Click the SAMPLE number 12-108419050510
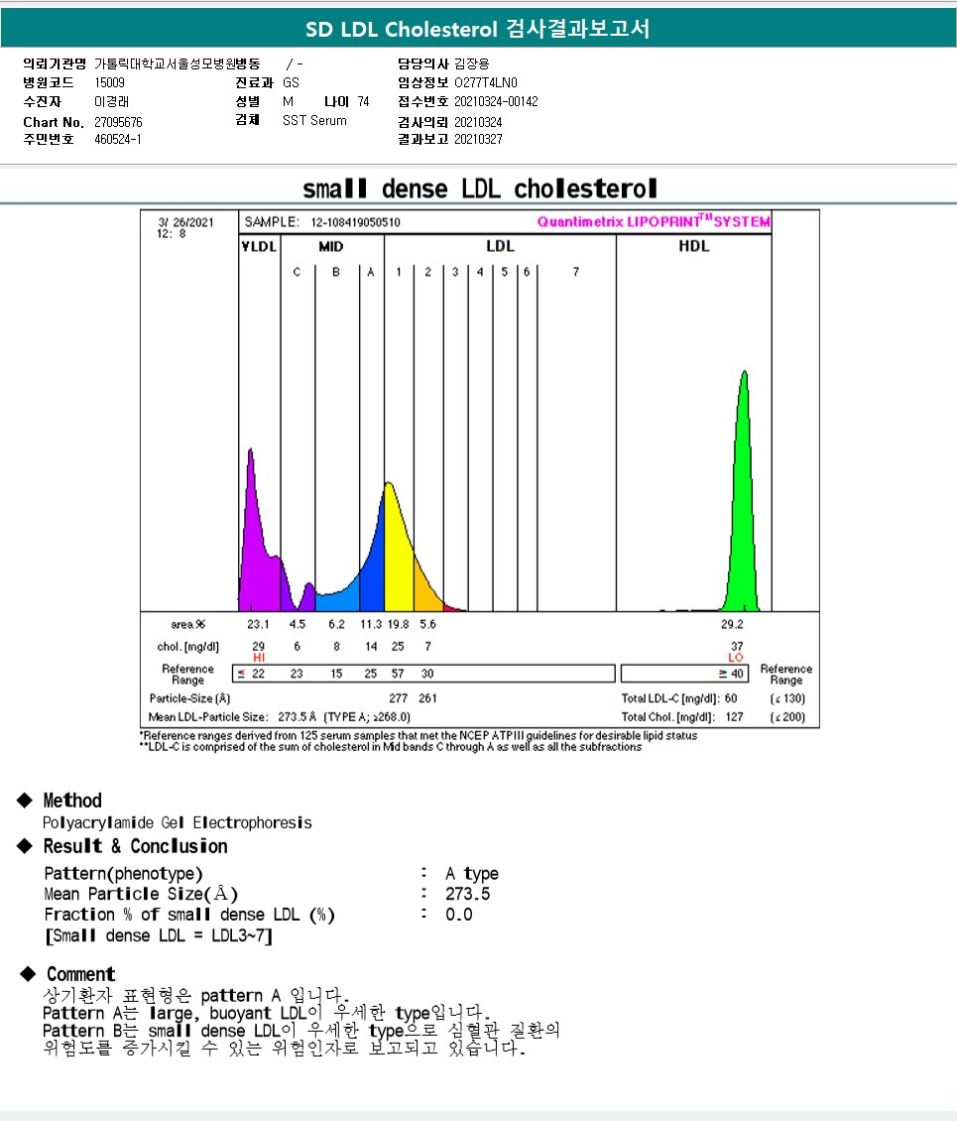Screen dimensions: 957x1121 [355, 222]
